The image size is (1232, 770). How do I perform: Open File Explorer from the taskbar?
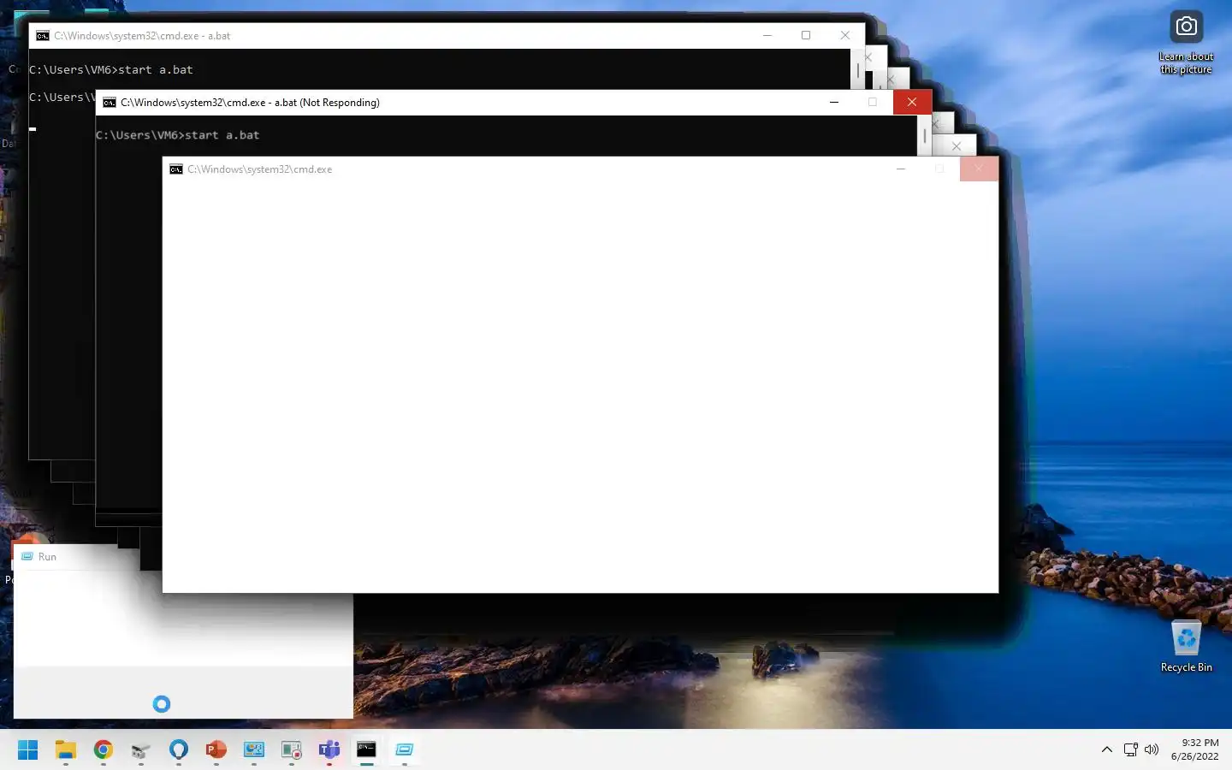[x=66, y=750]
